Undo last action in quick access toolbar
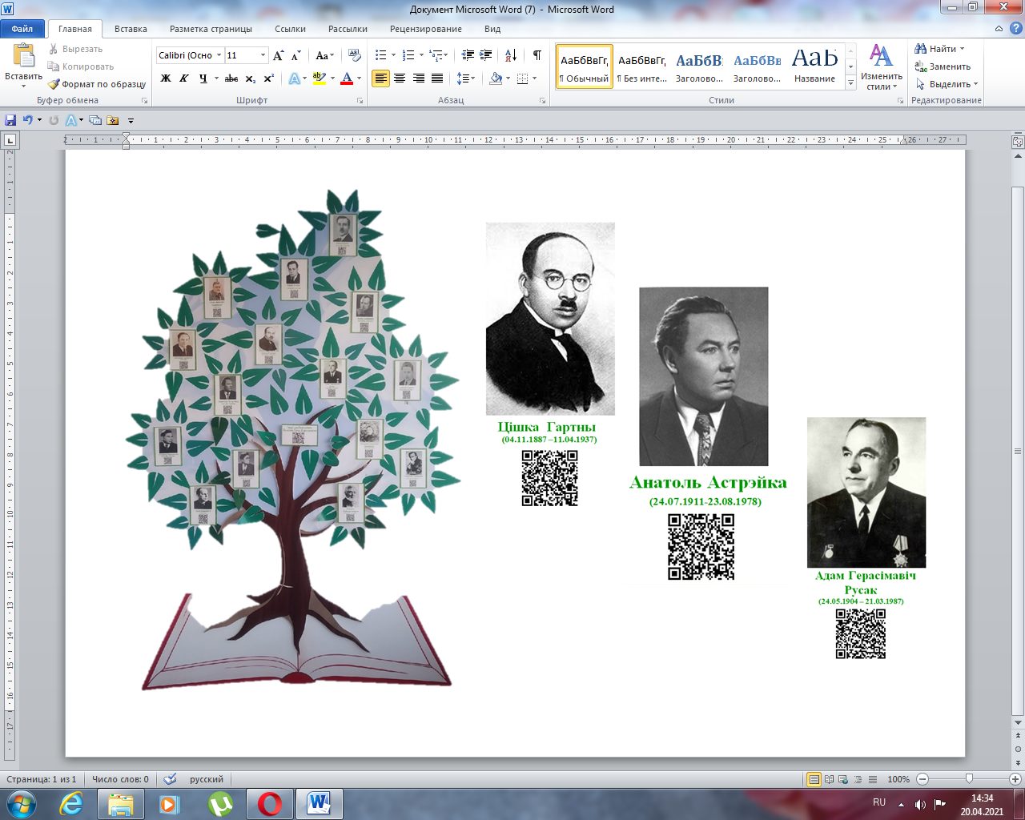 (x=28, y=120)
